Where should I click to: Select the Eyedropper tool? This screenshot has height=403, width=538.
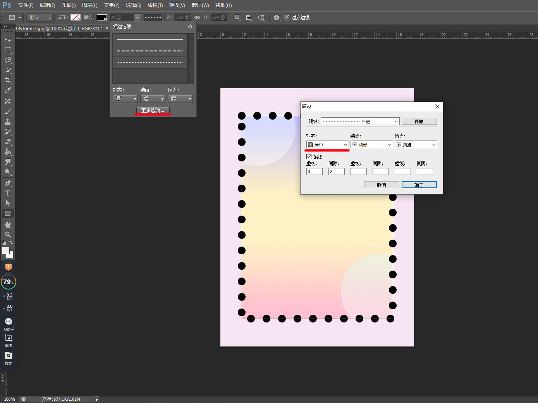[7, 91]
